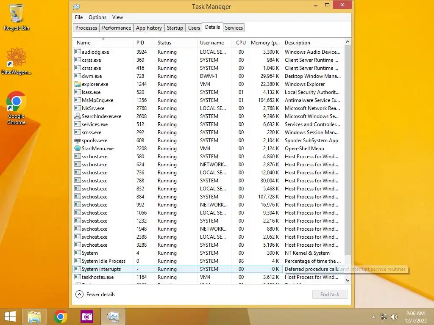The height and width of the screenshot is (325, 434).
Task: Click the StartMenu.exe shell icon
Action: (78, 148)
